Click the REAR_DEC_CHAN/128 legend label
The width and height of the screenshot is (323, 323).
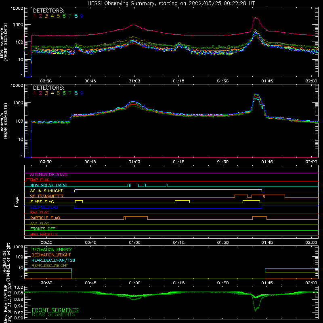[x=53, y=260]
